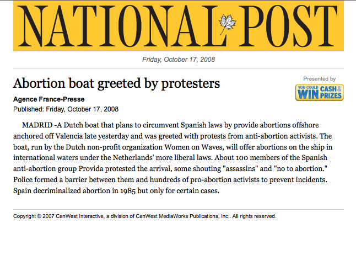
Task: Select the Agence France-Presse byline
Action: pyautogui.click(x=47, y=99)
